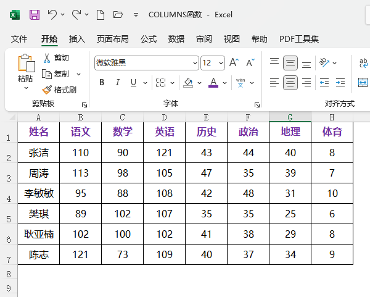Click the text orientation icon
This screenshot has width=370, height=297.
[x=324, y=62]
